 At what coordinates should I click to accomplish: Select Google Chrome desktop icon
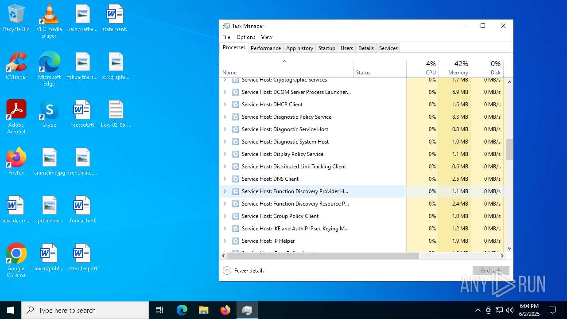point(16,261)
